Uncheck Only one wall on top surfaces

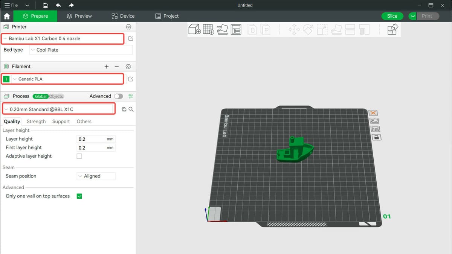[79, 196]
